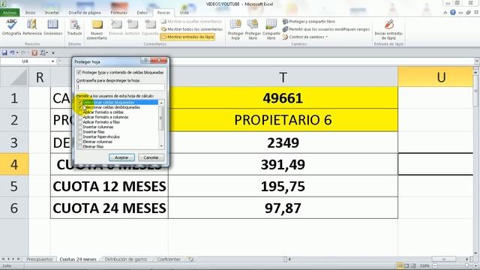Switch to the Vista ribbon tab
480x270 pixels.
click(184, 13)
